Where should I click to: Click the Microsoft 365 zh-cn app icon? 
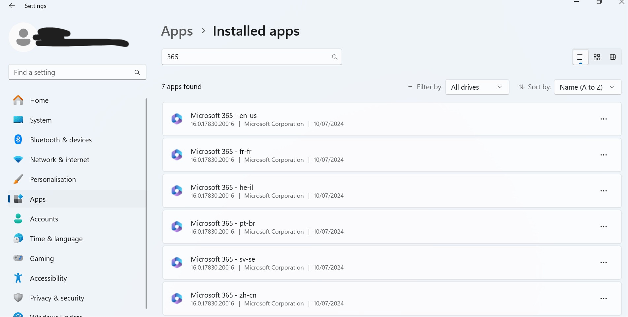177,299
